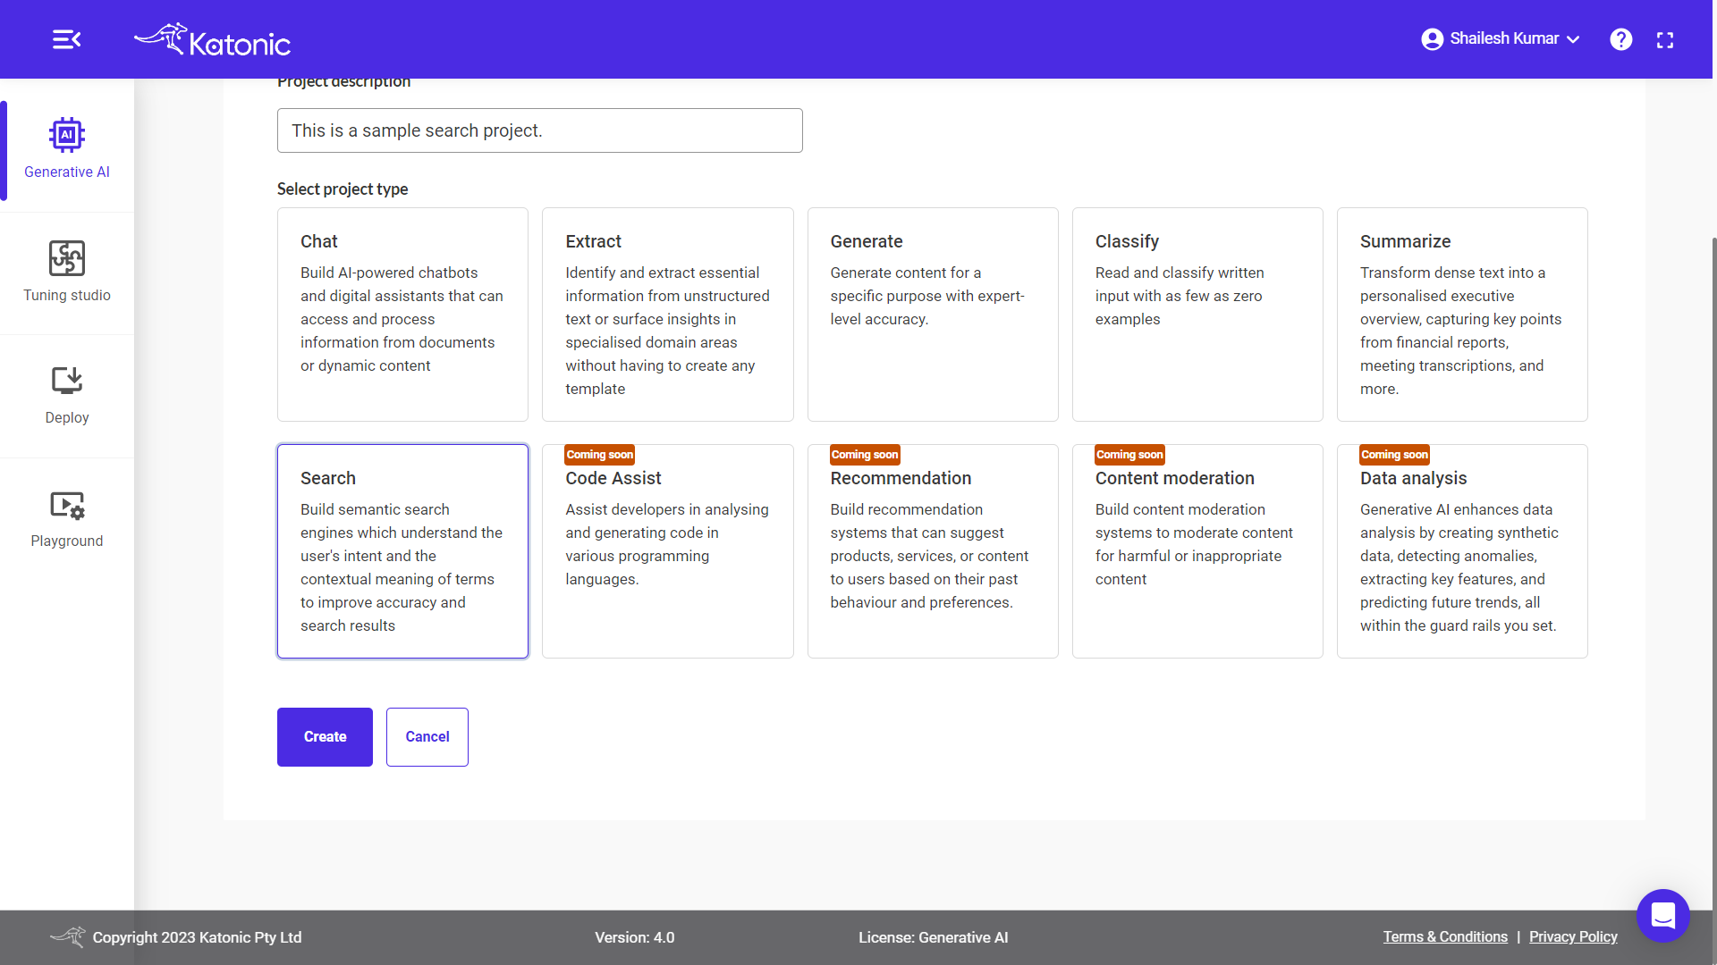The width and height of the screenshot is (1717, 965).
Task: Select the Search project type
Action: point(402,551)
